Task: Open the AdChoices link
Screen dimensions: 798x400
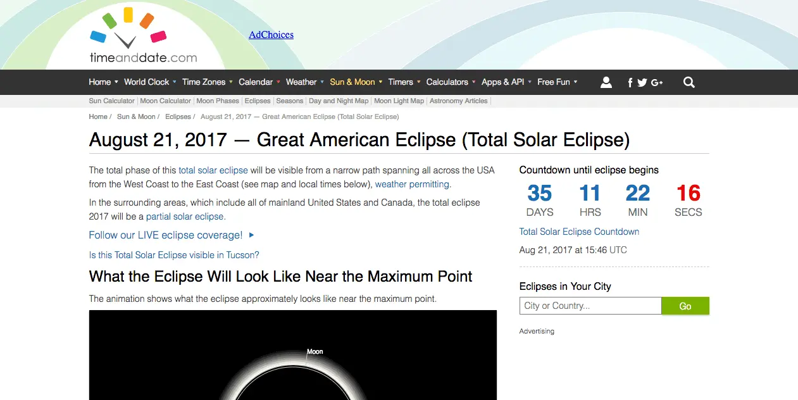Action: tap(271, 35)
